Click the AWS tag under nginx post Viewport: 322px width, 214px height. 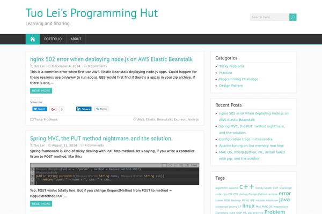coord(141,119)
